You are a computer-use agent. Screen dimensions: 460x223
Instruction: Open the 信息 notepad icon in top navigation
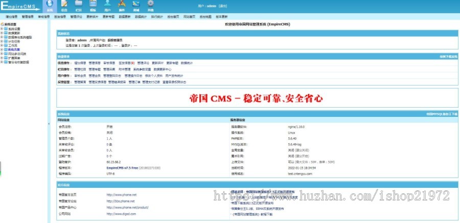pos(64,4)
